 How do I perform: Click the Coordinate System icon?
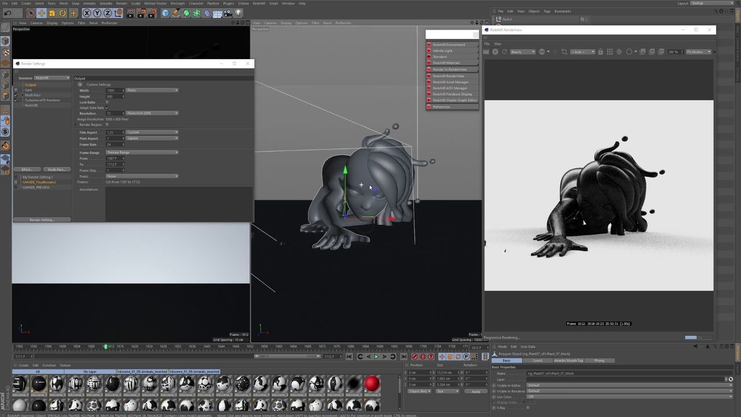coord(119,13)
